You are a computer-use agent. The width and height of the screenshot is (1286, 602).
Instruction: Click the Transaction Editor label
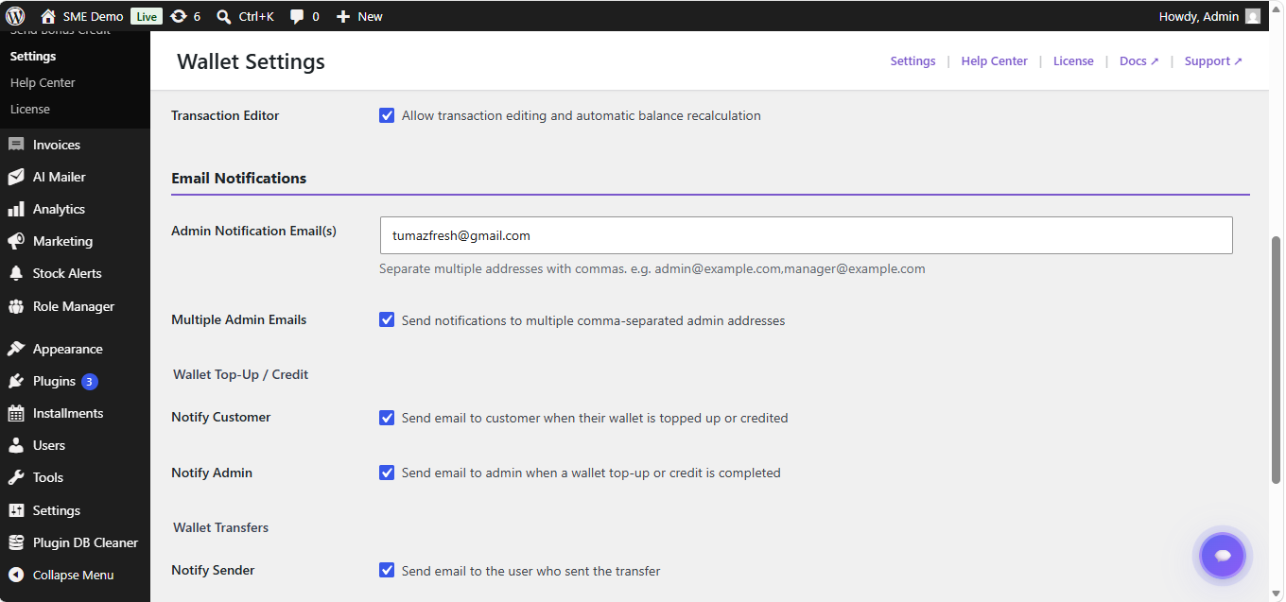[x=225, y=115]
